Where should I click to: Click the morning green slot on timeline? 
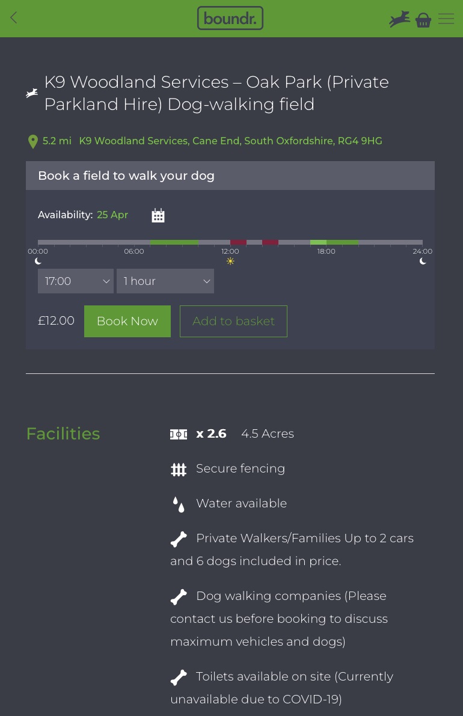coord(174,242)
